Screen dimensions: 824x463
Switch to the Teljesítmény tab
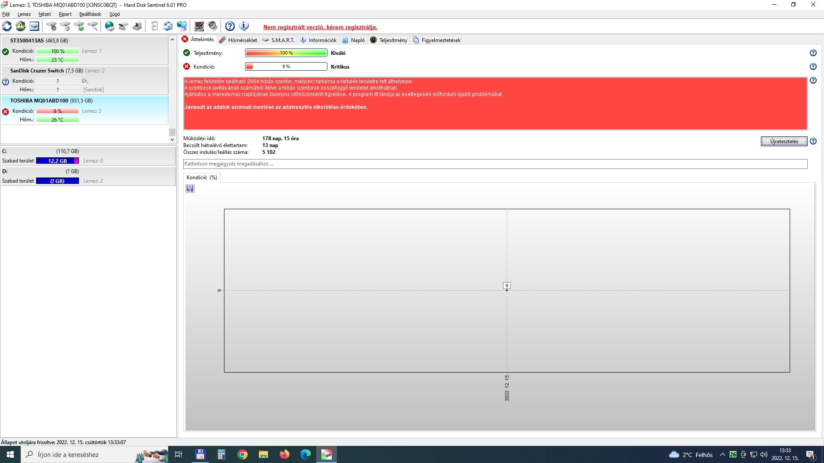388,40
